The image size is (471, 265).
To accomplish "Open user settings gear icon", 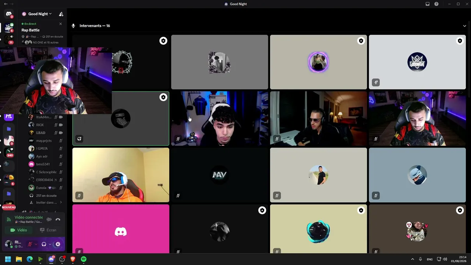I will (x=58, y=244).
